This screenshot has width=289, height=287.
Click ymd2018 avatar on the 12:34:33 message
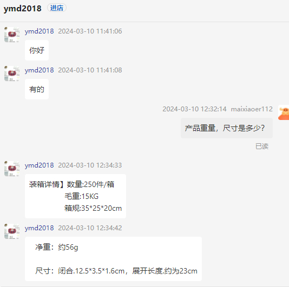point(12,169)
